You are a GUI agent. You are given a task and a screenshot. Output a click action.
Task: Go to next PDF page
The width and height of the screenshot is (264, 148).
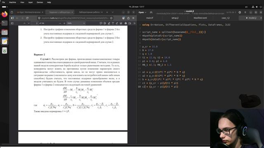pos(28,23)
